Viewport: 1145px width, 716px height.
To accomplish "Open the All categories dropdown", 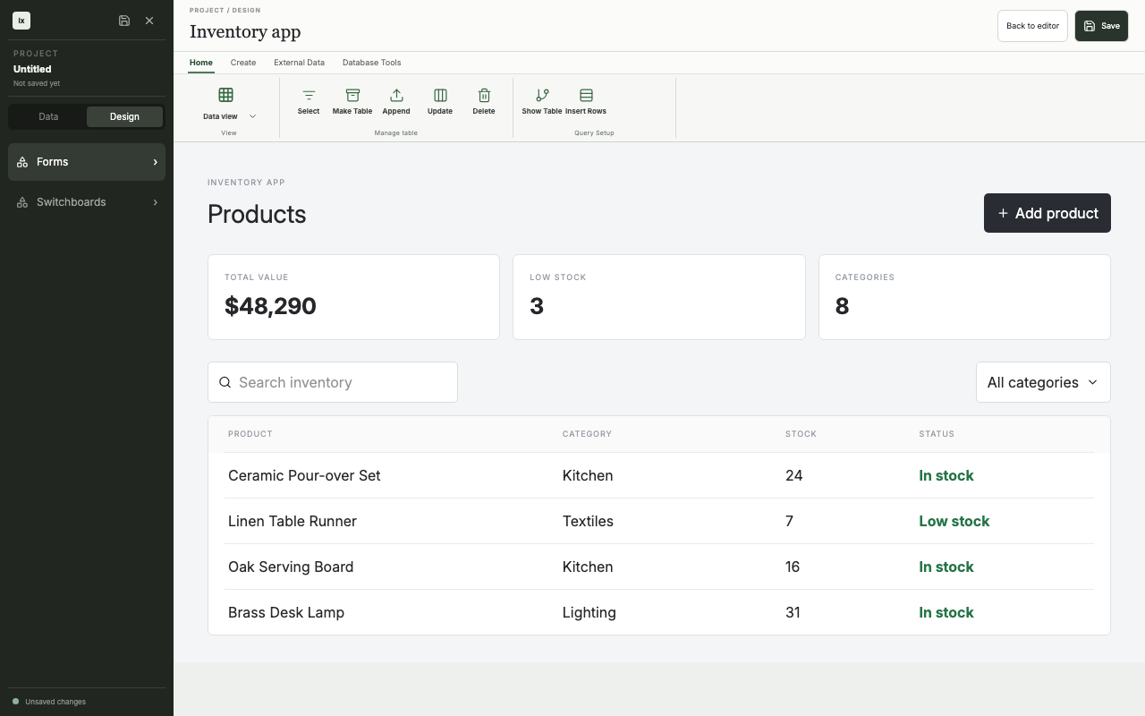I will 1043,382.
